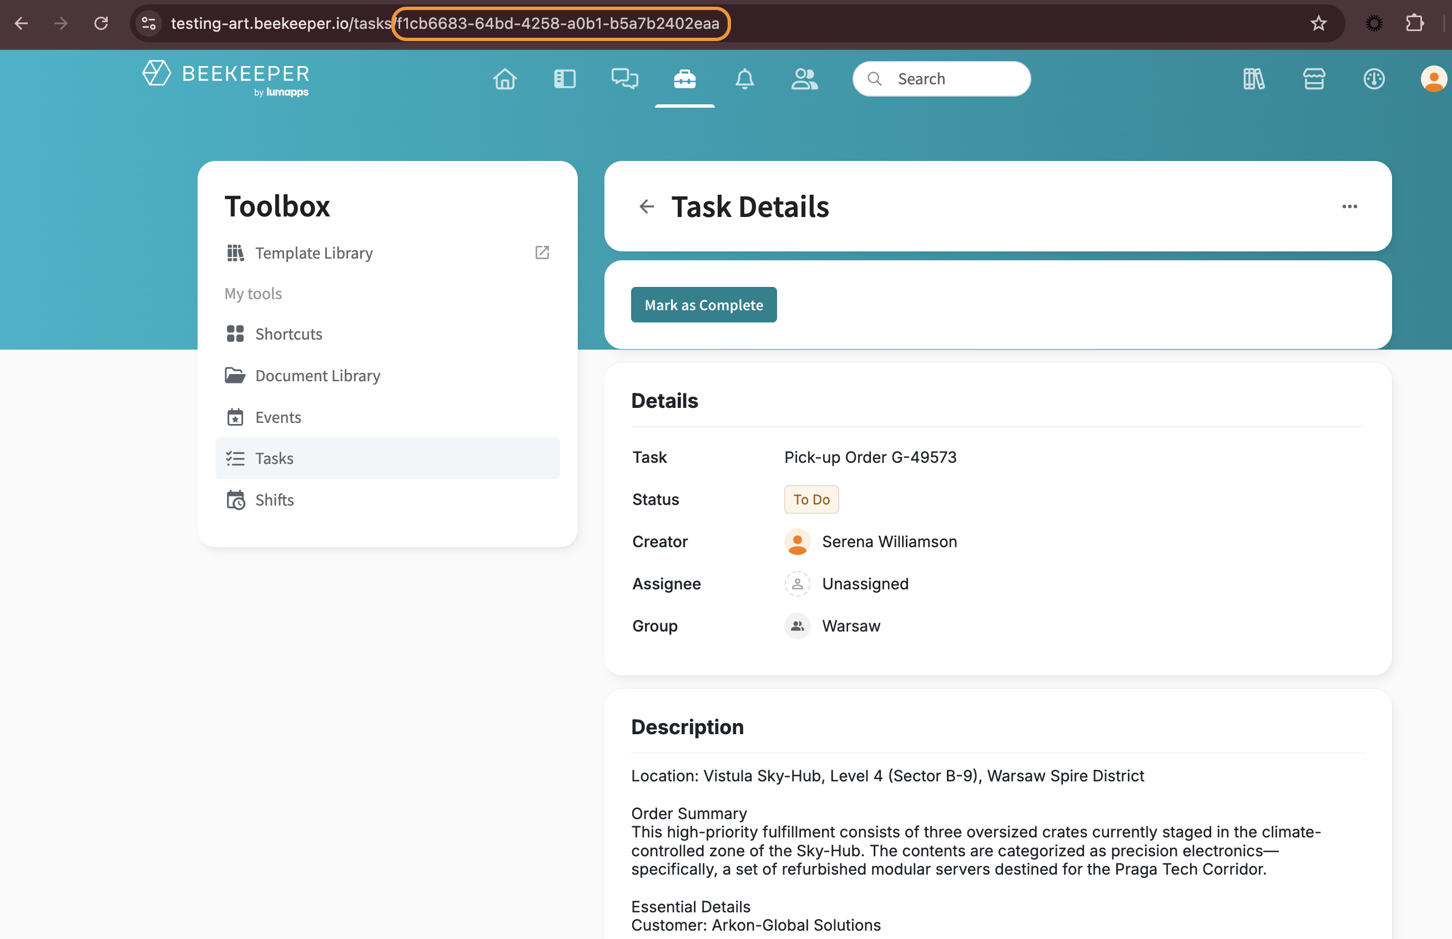Reload the page with the refresh icon

pyautogui.click(x=101, y=23)
